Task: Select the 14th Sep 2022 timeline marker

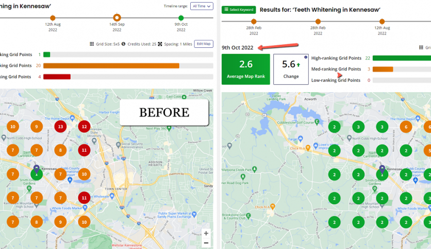Action: point(117,17)
